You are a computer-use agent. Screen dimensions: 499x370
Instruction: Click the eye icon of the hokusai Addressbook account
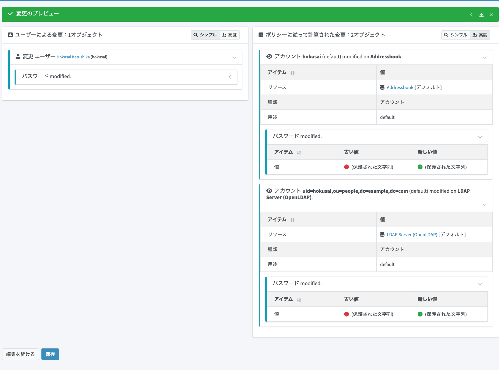pos(269,57)
